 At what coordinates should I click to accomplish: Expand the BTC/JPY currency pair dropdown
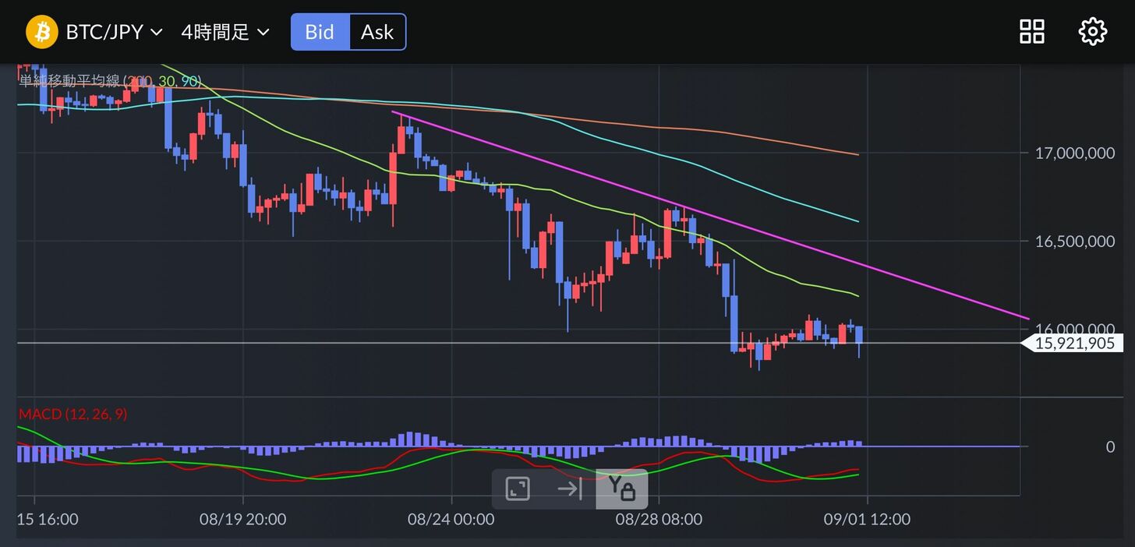[x=114, y=32]
